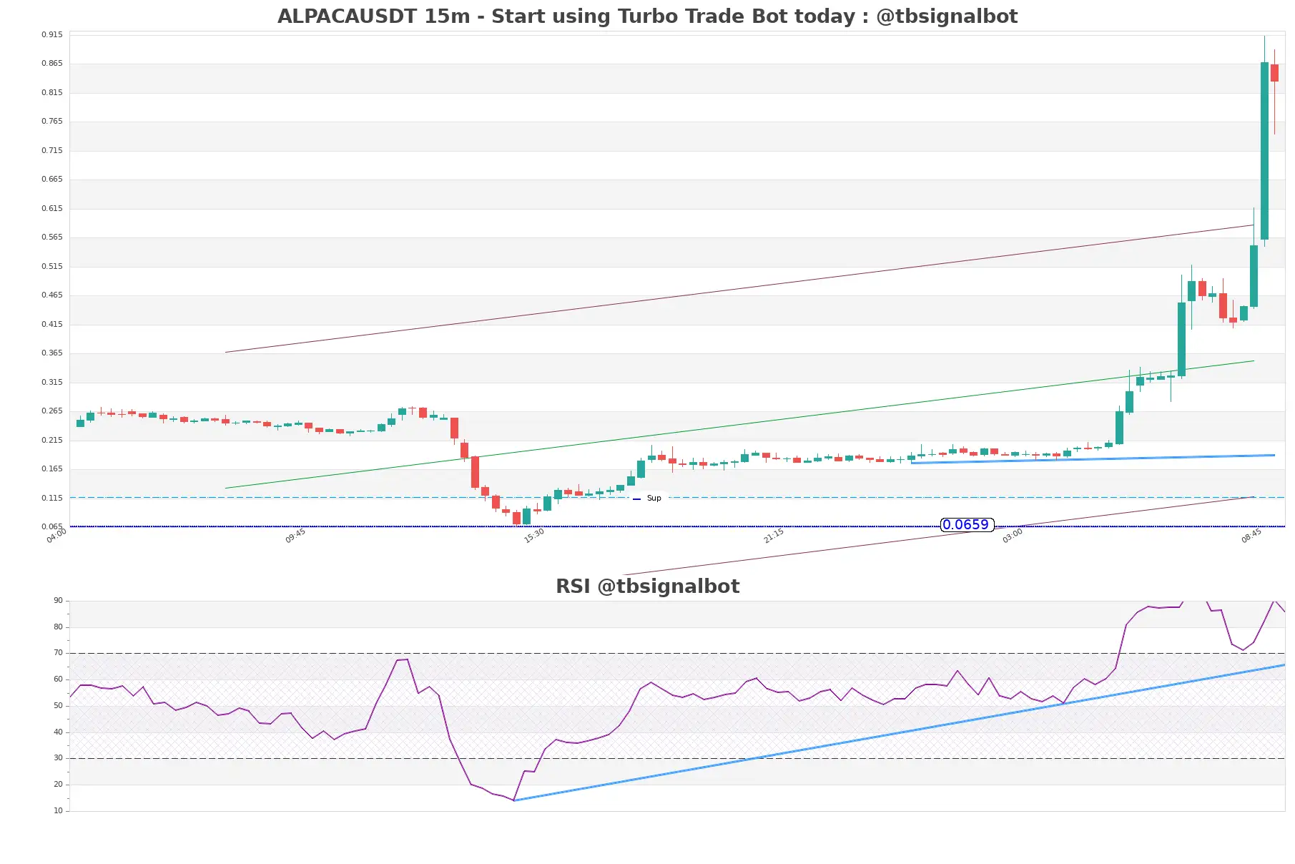1295x864 pixels.
Task: Select the 04:00 time axis label
Action: (x=56, y=536)
